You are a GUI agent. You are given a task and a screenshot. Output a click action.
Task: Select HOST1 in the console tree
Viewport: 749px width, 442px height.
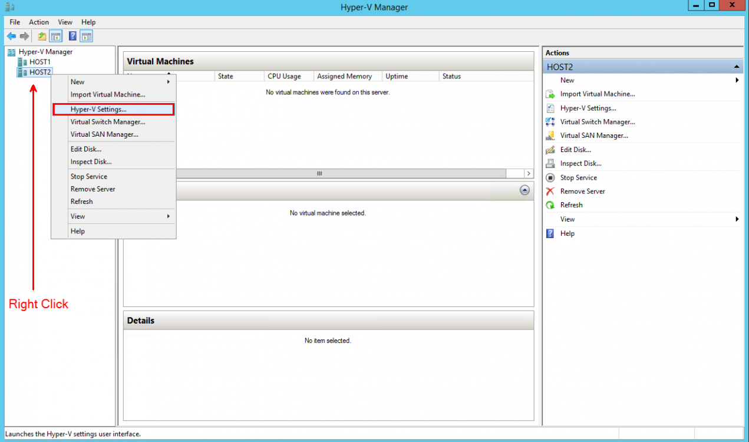tap(39, 62)
